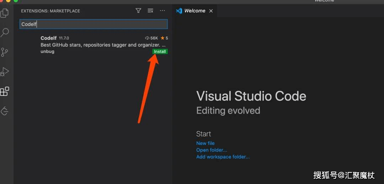
Task: Open the Extensions panel more actions menu
Action: pyautogui.click(x=162, y=11)
